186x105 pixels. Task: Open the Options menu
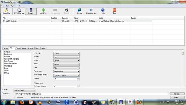[14, 6]
